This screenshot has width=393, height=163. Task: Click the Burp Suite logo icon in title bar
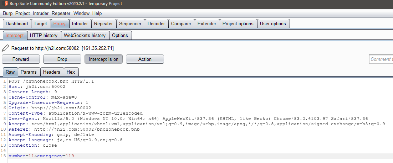pos(6,4)
